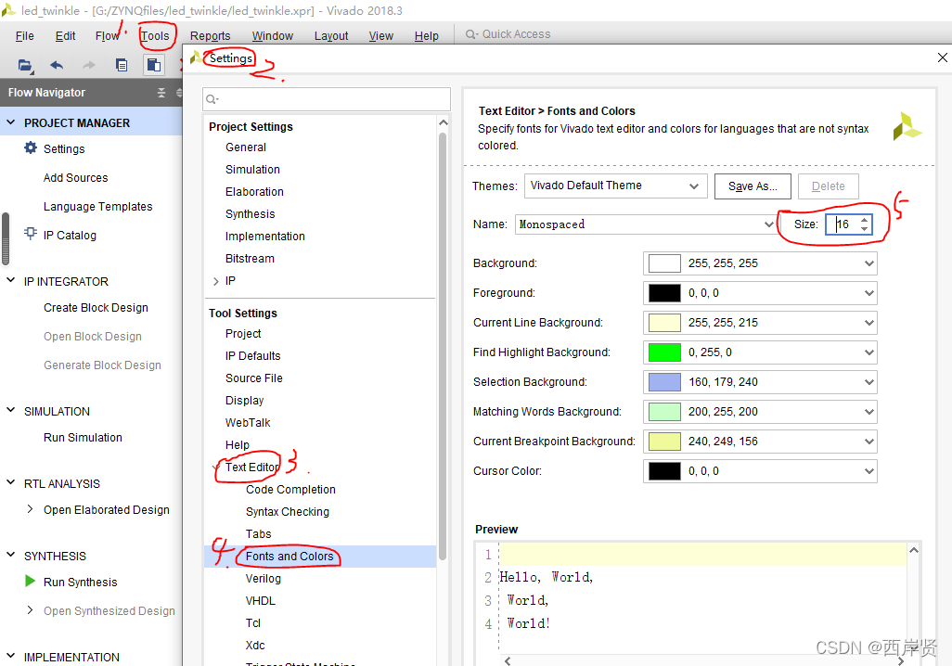952x666 pixels.
Task: Click the Quick Access search box
Action: [x=516, y=34]
